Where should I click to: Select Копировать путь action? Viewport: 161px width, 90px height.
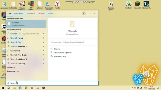(x=60, y=56)
